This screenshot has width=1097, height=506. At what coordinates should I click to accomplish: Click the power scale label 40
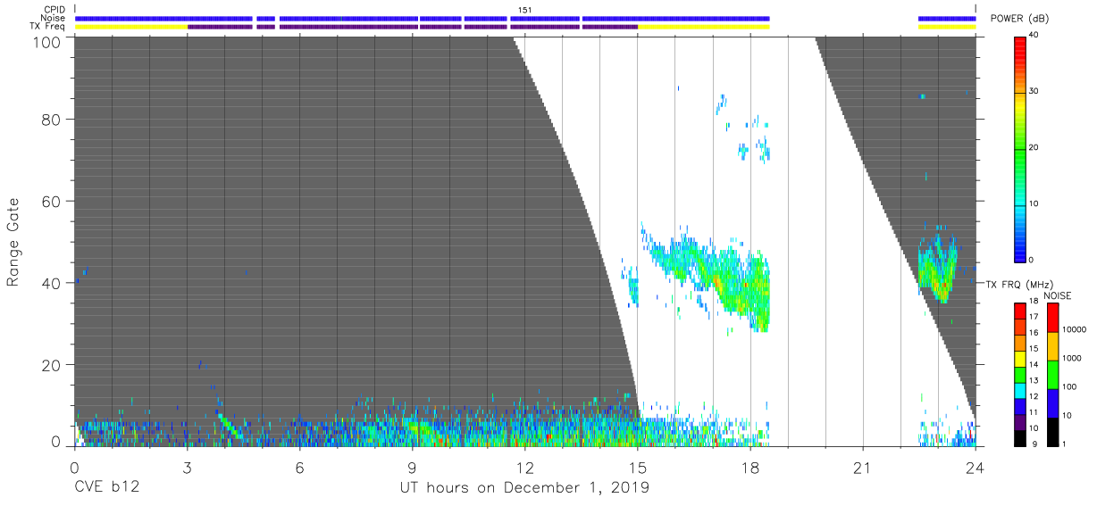(1034, 35)
